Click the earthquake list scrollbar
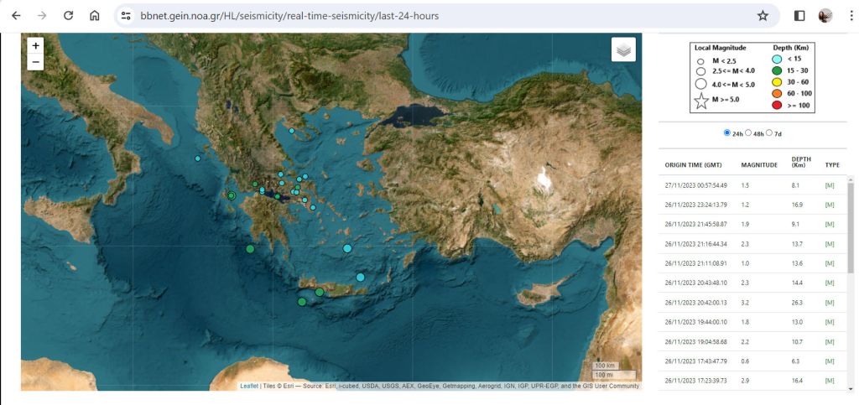859x405 pixels. coord(850,226)
